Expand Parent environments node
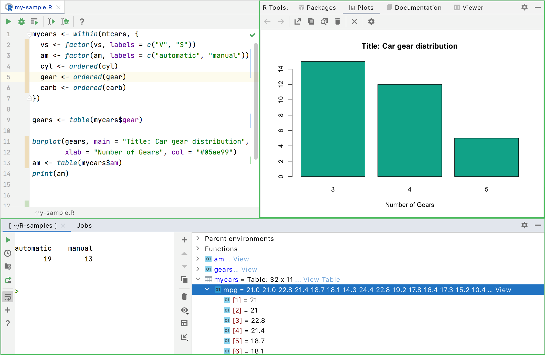The image size is (545, 355). 198,238
